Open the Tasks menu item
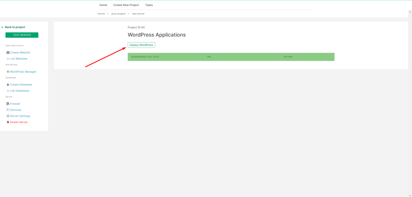The image size is (412, 197). pos(149,5)
